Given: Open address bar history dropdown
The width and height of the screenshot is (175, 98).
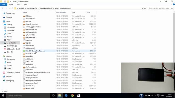Looking at the screenshot, I should (142, 8).
